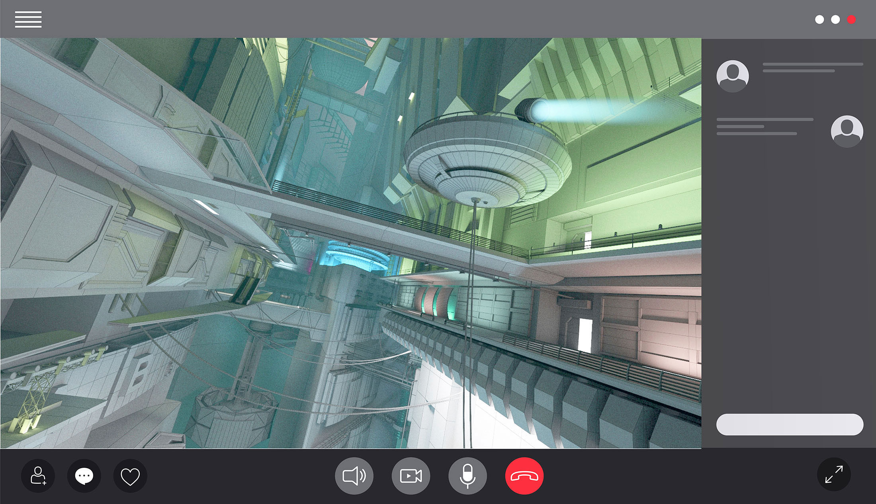Click the shared video feed
876x504 pixels.
pyautogui.click(x=350, y=243)
